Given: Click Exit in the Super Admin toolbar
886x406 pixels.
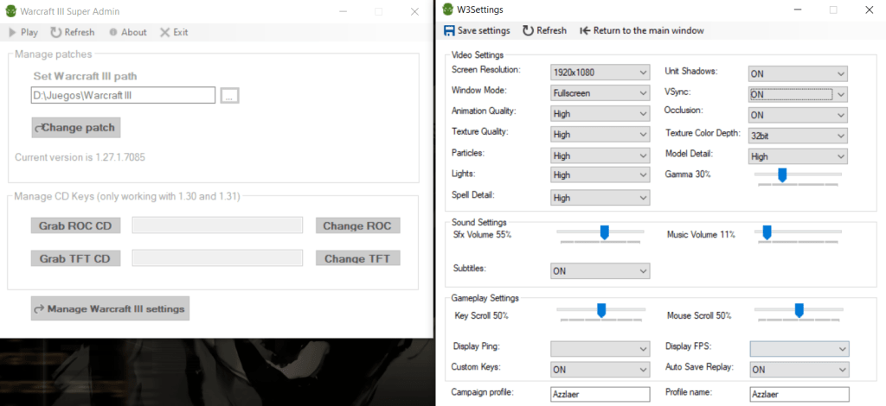Looking at the screenshot, I should click(174, 32).
